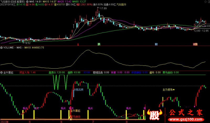Image resolution: width=210 pixels, height=123 pixels.
Task: Click the 2023年 time axis label
Action: 4,122
